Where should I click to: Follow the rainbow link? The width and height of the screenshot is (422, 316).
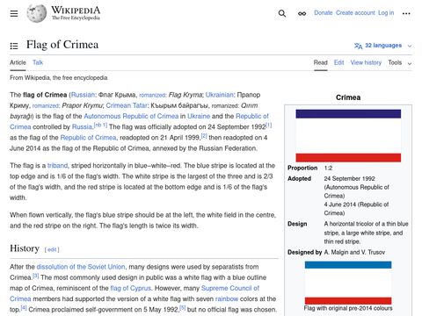click(227, 298)
